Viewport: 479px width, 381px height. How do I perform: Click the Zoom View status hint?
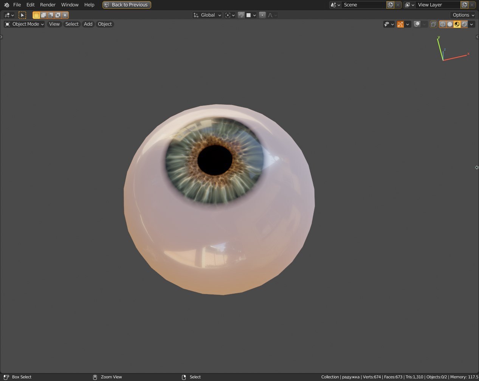pos(111,377)
